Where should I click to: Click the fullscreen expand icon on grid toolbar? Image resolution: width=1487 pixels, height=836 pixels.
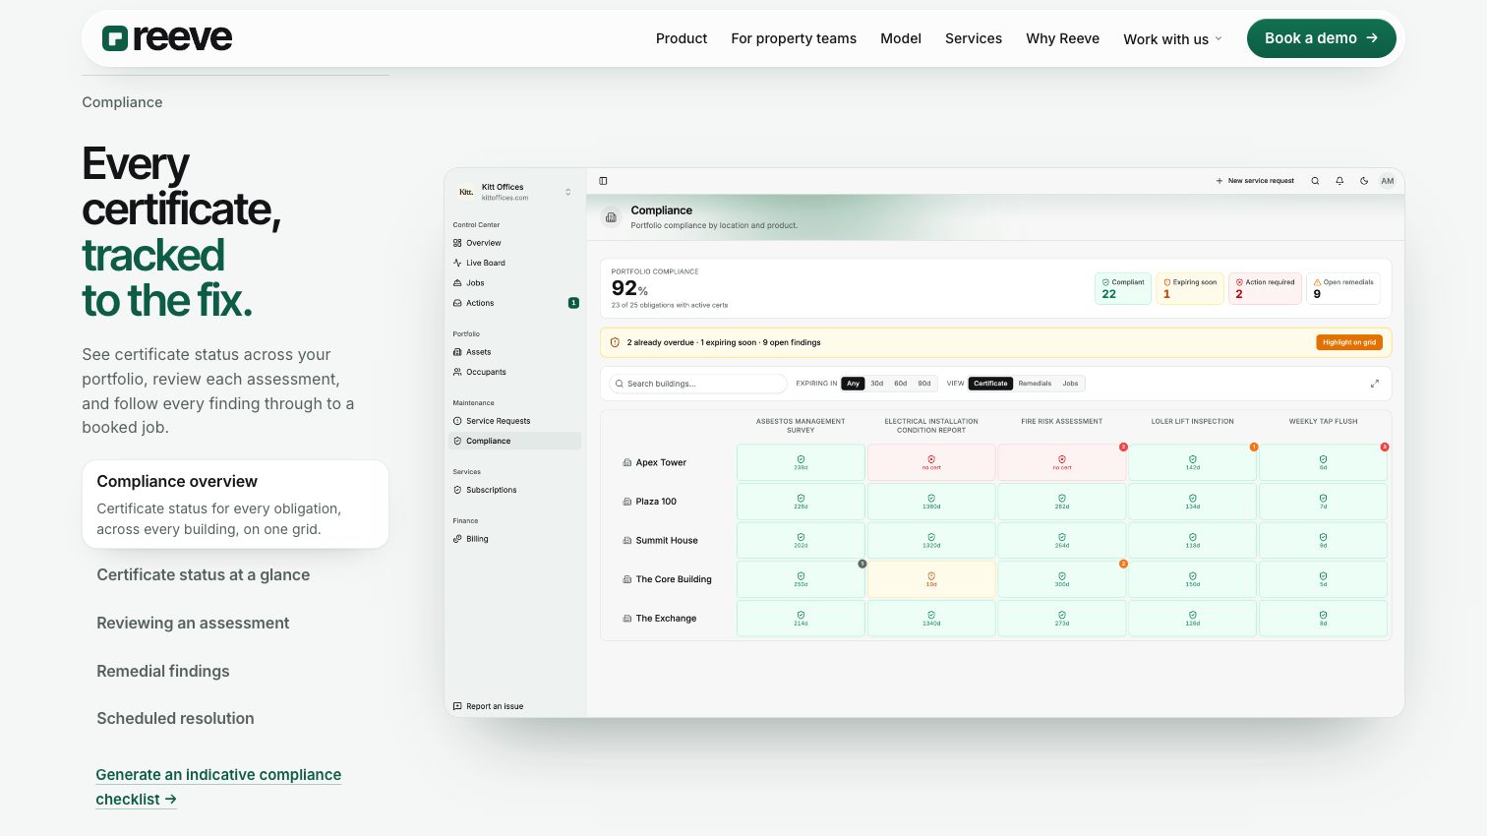(1375, 384)
